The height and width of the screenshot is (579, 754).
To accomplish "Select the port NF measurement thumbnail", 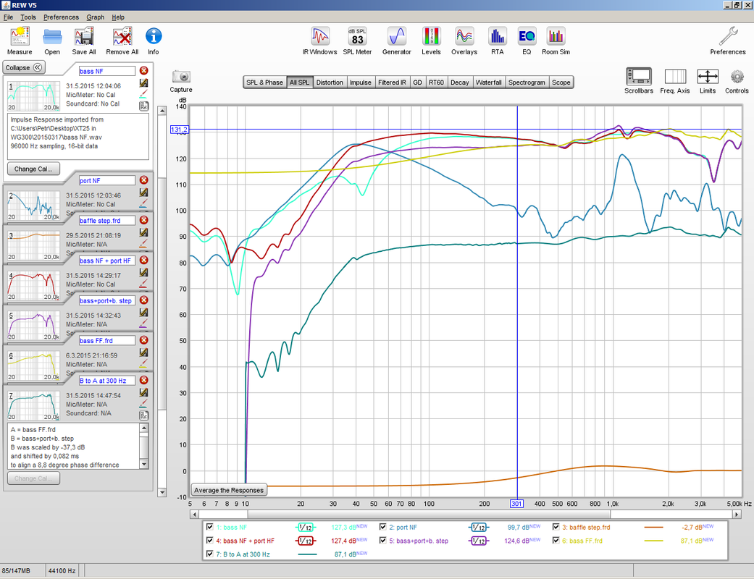I will pos(33,206).
